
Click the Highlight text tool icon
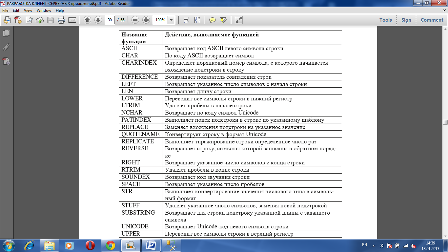click(x=223, y=20)
